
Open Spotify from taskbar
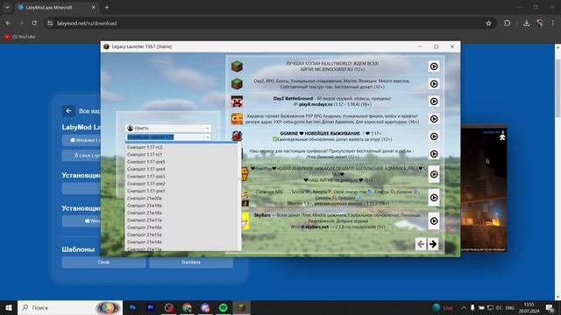(224, 307)
